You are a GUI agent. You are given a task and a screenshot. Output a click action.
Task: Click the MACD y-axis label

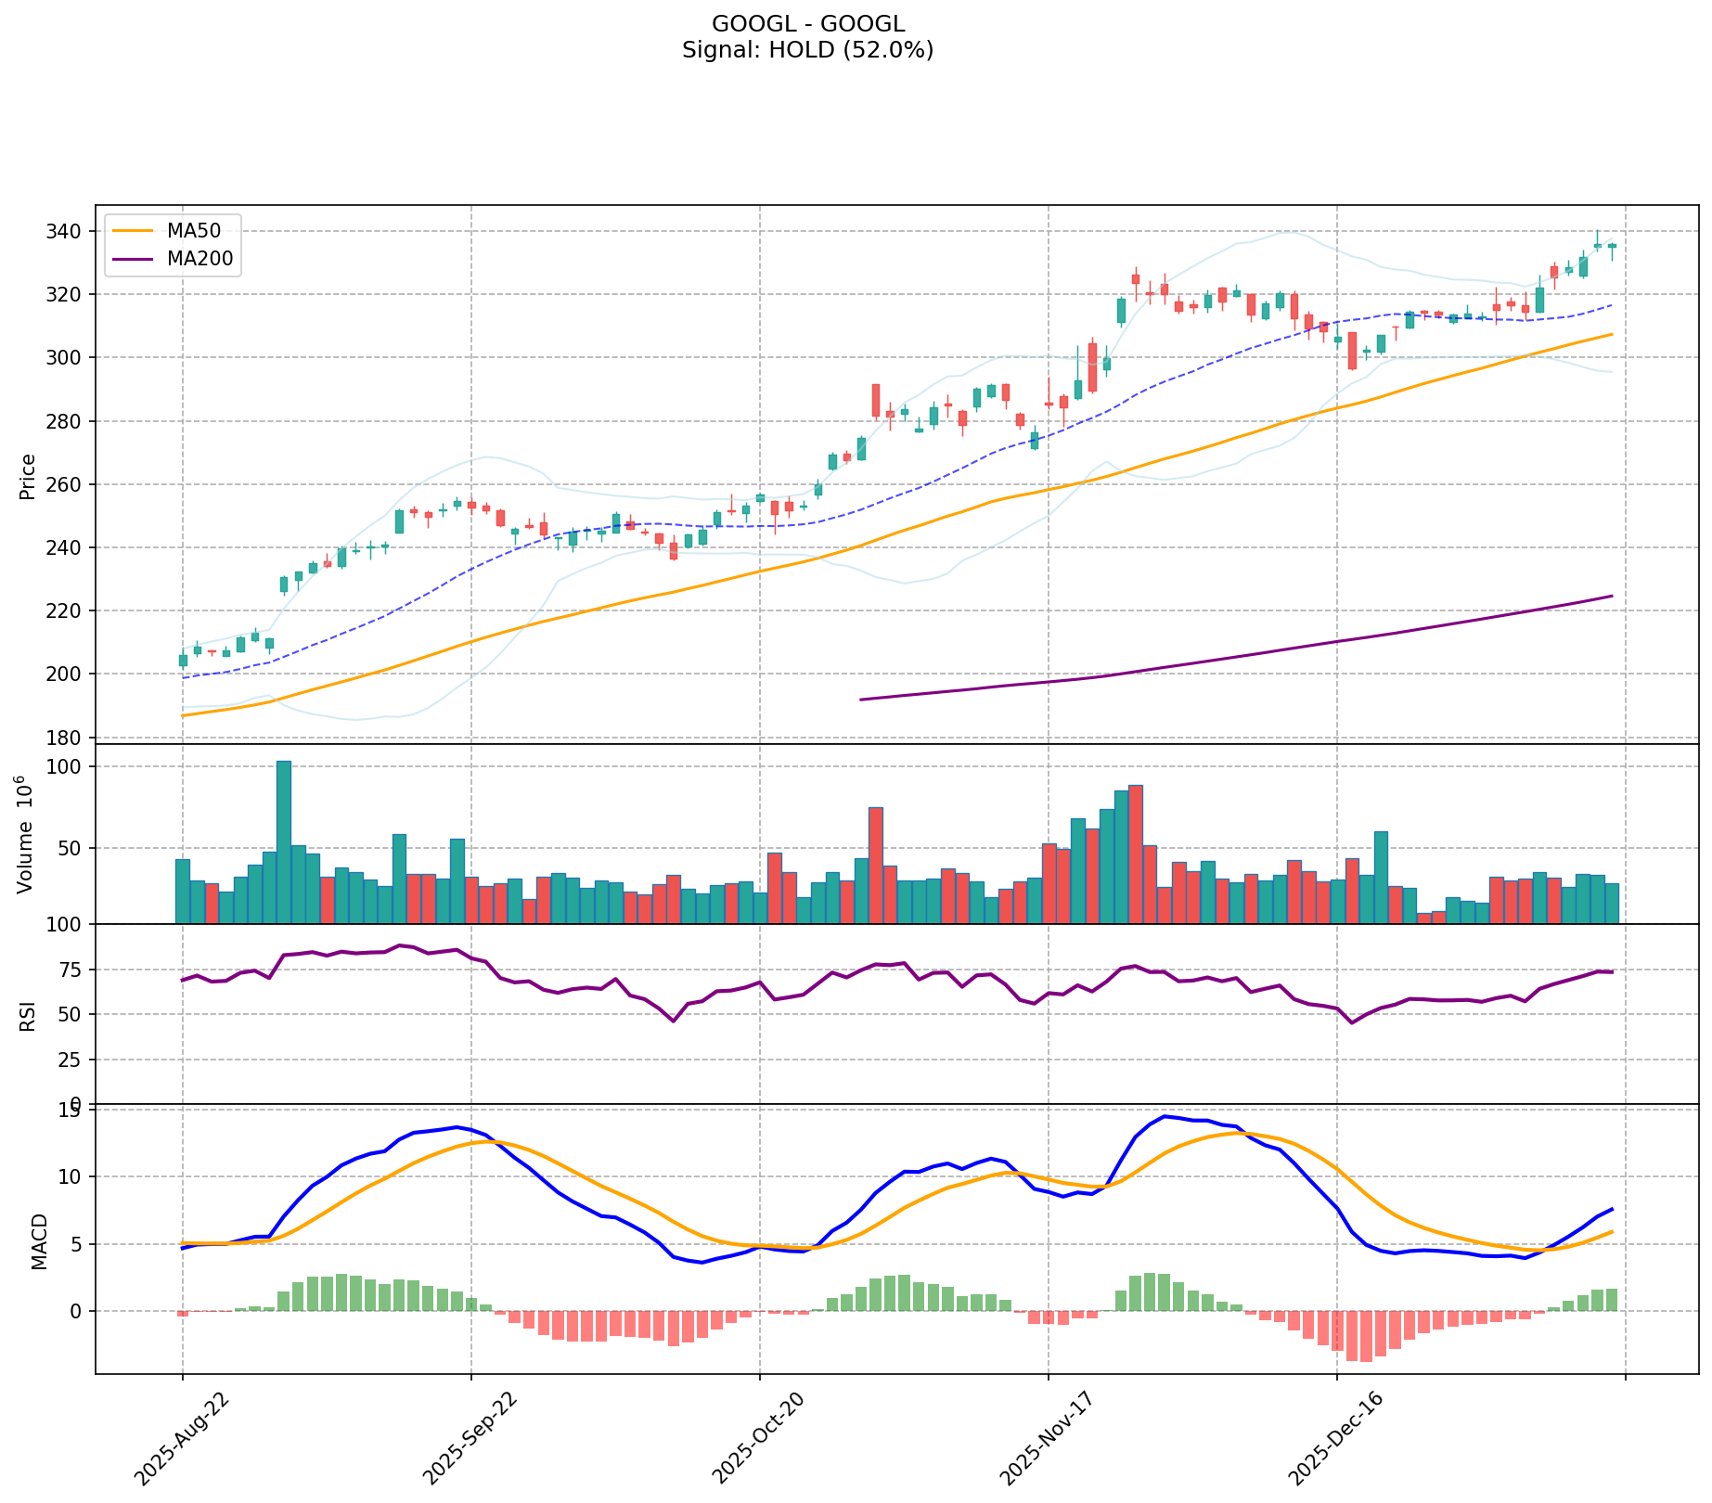click(x=39, y=1240)
